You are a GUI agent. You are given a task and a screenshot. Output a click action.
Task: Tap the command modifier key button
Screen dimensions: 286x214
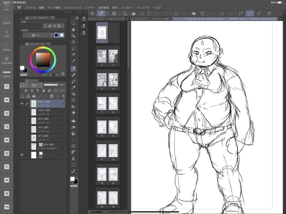pyautogui.click(x=7, y=60)
